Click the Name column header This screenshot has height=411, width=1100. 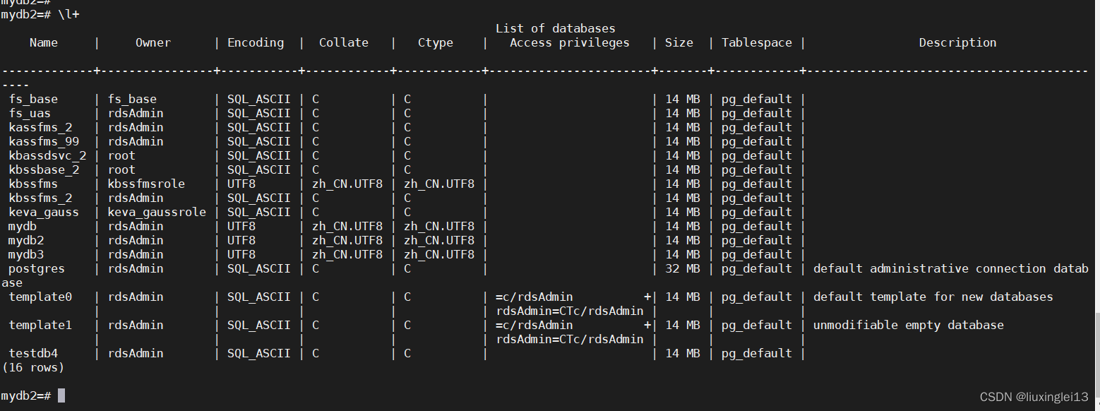(43, 42)
